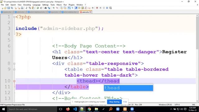Open the Macro menu

[59, 5]
